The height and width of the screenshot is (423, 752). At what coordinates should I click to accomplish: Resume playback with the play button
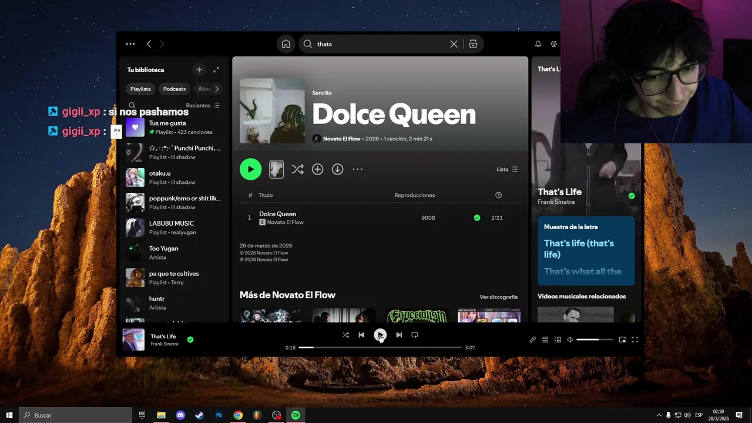[380, 335]
